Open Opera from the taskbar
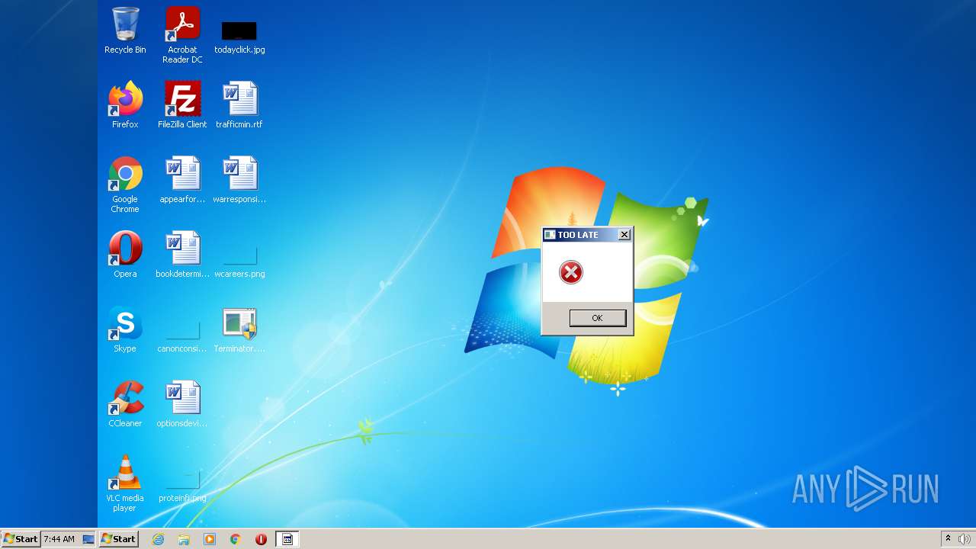 pyautogui.click(x=262, y=539)
